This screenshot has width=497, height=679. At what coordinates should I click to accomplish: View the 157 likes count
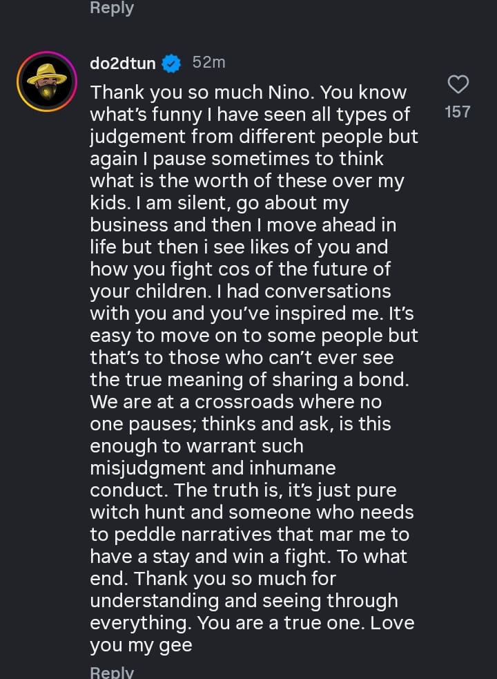click(458, 112)
